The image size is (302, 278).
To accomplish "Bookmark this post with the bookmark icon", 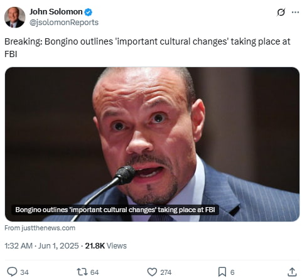I will coord(222,272).
